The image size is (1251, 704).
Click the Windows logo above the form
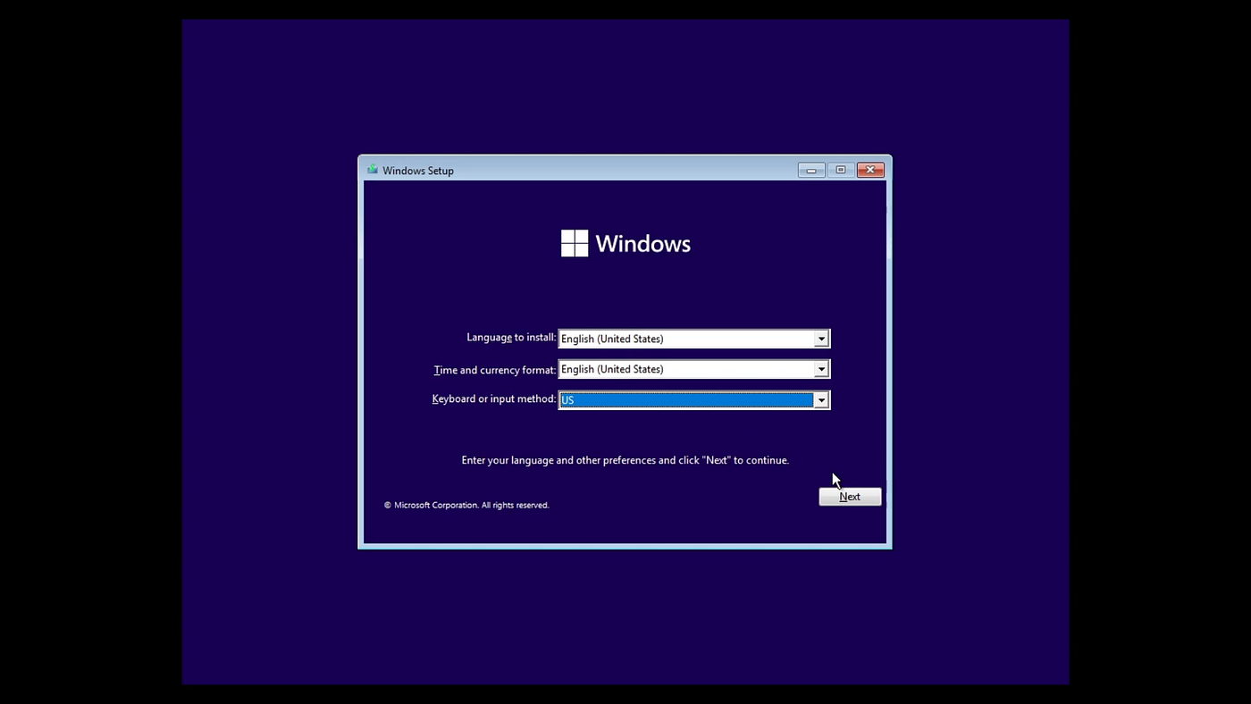[x=625, y=242]
